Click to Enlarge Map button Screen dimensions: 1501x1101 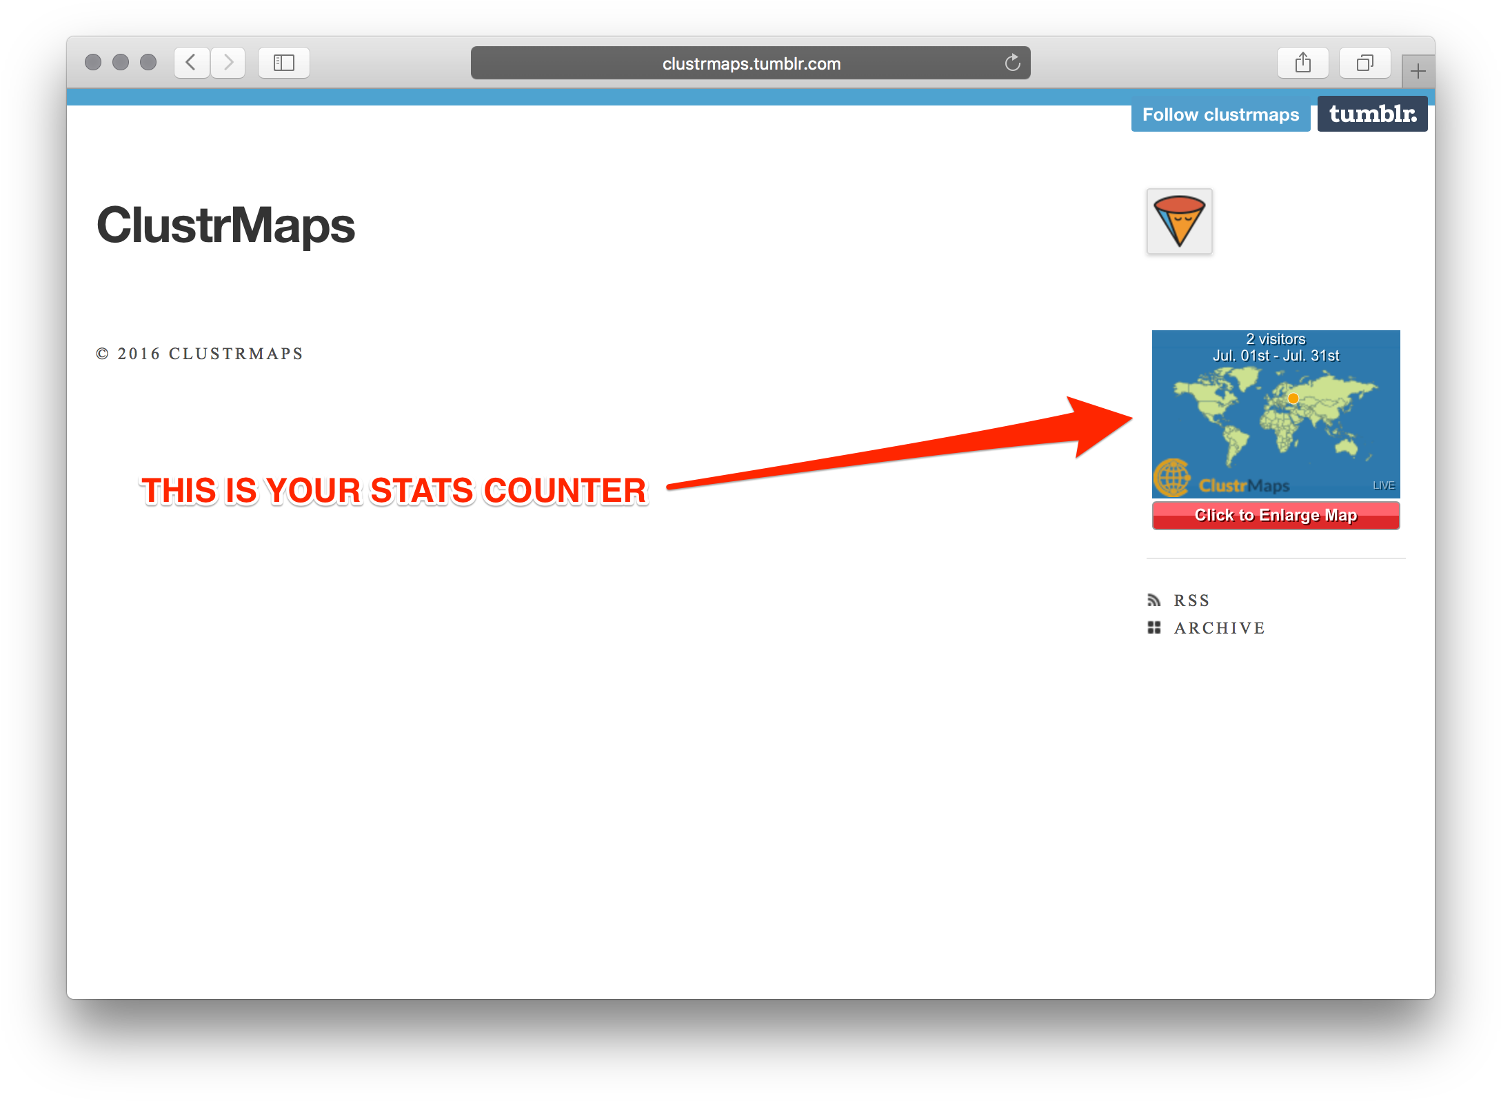click(1276, 515)
